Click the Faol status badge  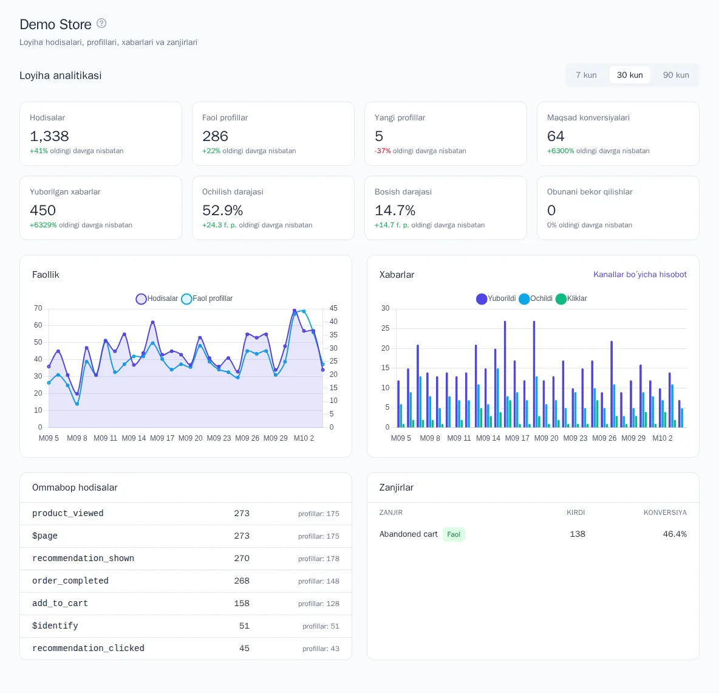click(454, 534)
